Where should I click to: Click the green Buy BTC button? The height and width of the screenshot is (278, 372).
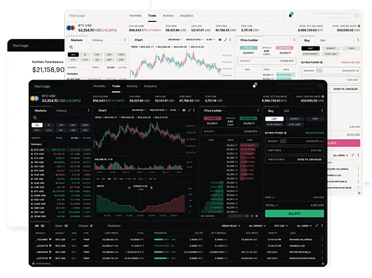click(295, 214)
